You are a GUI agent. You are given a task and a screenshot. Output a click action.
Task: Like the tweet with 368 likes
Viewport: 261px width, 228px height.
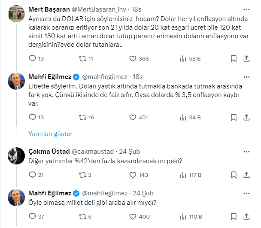pos(133,58)
